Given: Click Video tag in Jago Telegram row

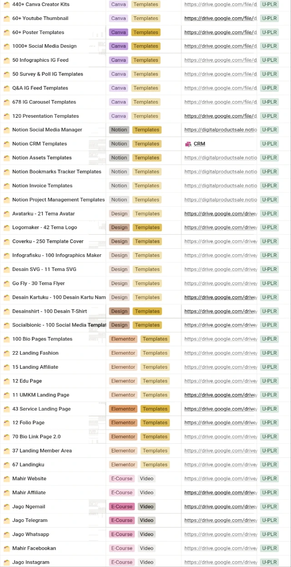Looking at the screenshot, I should click(x=146, y=520).
